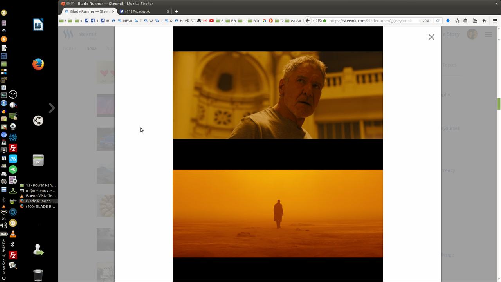The height and width of the screenshot is (282, 501).
Task: Switch to the m@m-Lenovo terminal window
Action: (x=38, y=190)
